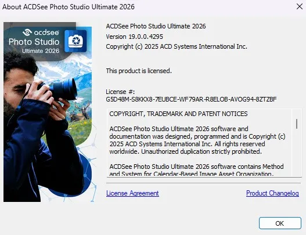306x235 pixels.
Task: Click the deer in the product artwork
Action: click(80, 113)
